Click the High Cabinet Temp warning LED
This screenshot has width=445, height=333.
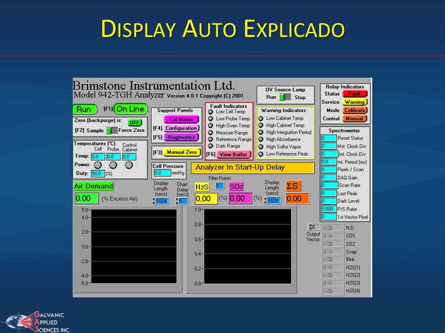click(261, 125)
